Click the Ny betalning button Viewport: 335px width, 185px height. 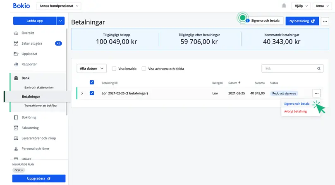tap(302, 21)
